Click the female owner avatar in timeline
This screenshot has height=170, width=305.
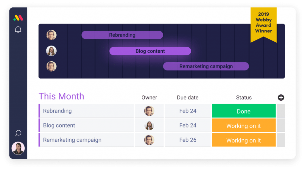tap(51, 51)
